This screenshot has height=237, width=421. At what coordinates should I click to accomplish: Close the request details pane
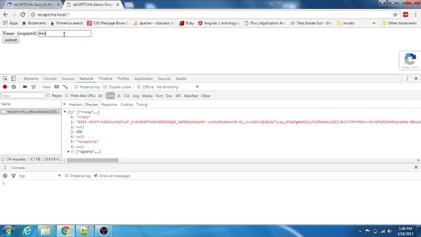pyautogui.click(x=64, y=104)
